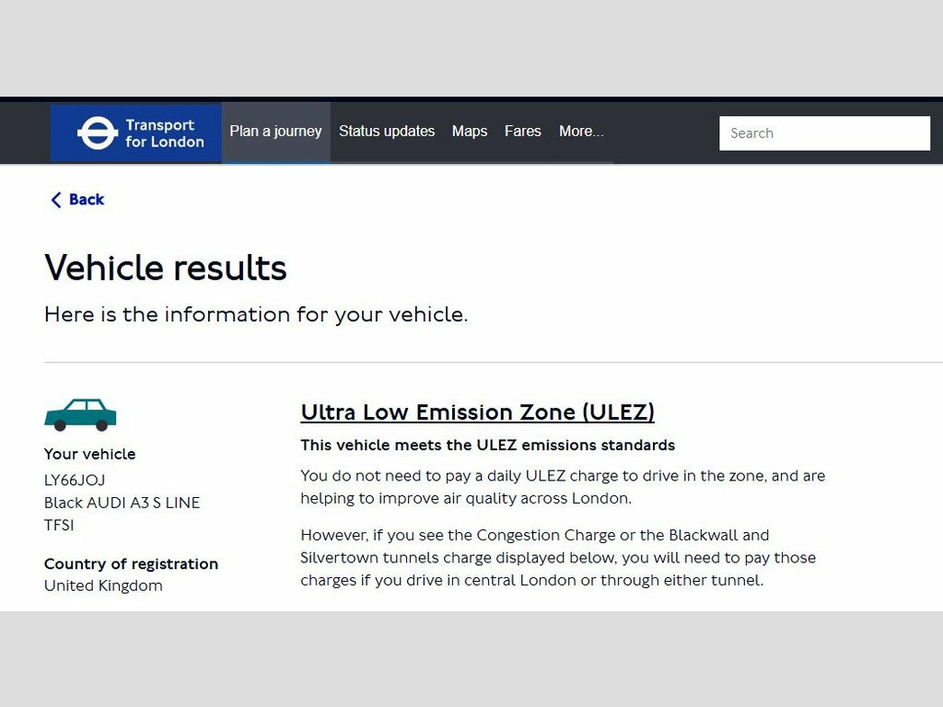The height and width of the screenshot is (707, 943).
Task: Click the Country of registration label
Action: point(131,563)
